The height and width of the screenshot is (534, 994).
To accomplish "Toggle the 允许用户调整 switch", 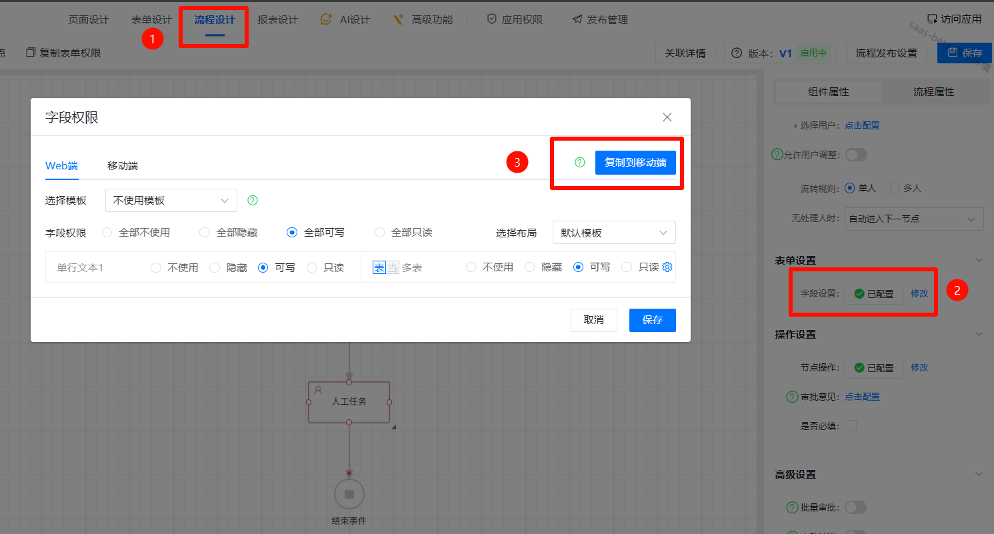I will click(856, 155).
